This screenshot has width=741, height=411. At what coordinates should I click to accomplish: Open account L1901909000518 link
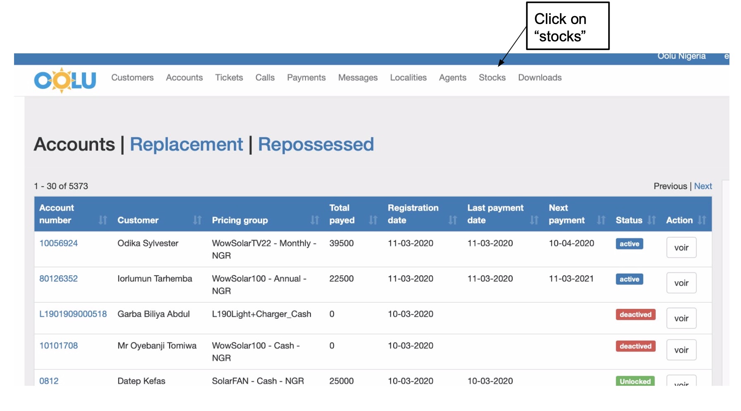tap(73, 314)
